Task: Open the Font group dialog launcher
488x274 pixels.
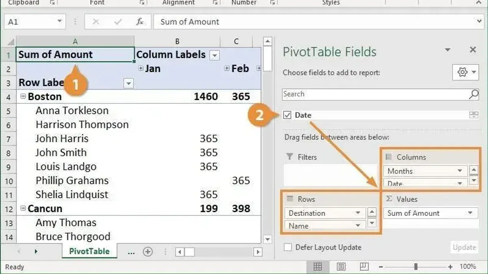Action: tap(142, 3)
